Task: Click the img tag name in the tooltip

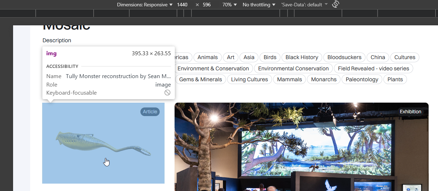Action: click(x=52, y=53)
